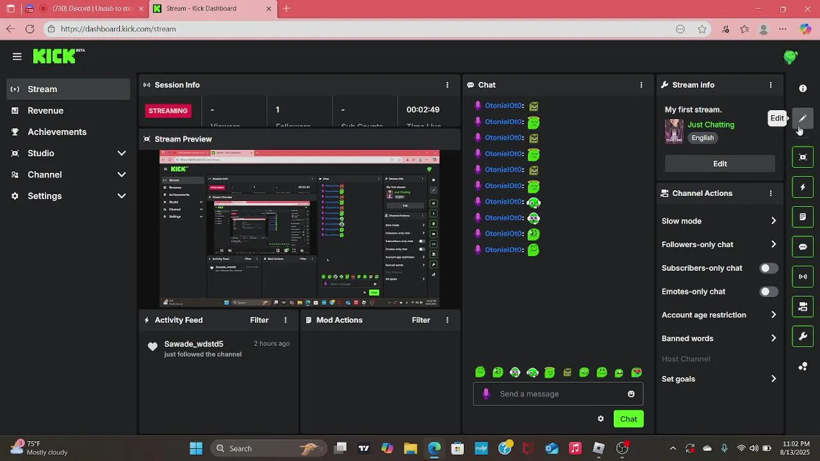
Task: Click the microphone icon in message box
Action: pyautogui.click(x=486, y=394)
